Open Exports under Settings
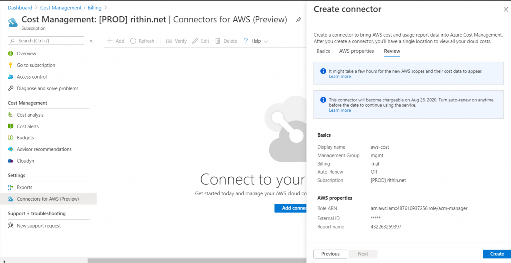Screen dimensions: 511x263 (x=24, y=187)
